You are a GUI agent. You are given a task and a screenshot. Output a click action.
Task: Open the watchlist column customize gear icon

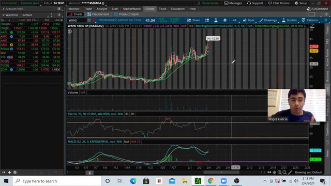(62, 20)
